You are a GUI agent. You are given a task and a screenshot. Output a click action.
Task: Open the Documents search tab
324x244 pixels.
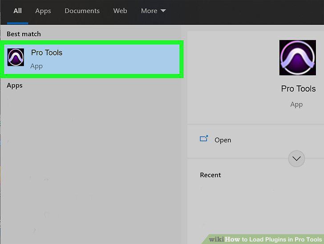click(82, 11)
